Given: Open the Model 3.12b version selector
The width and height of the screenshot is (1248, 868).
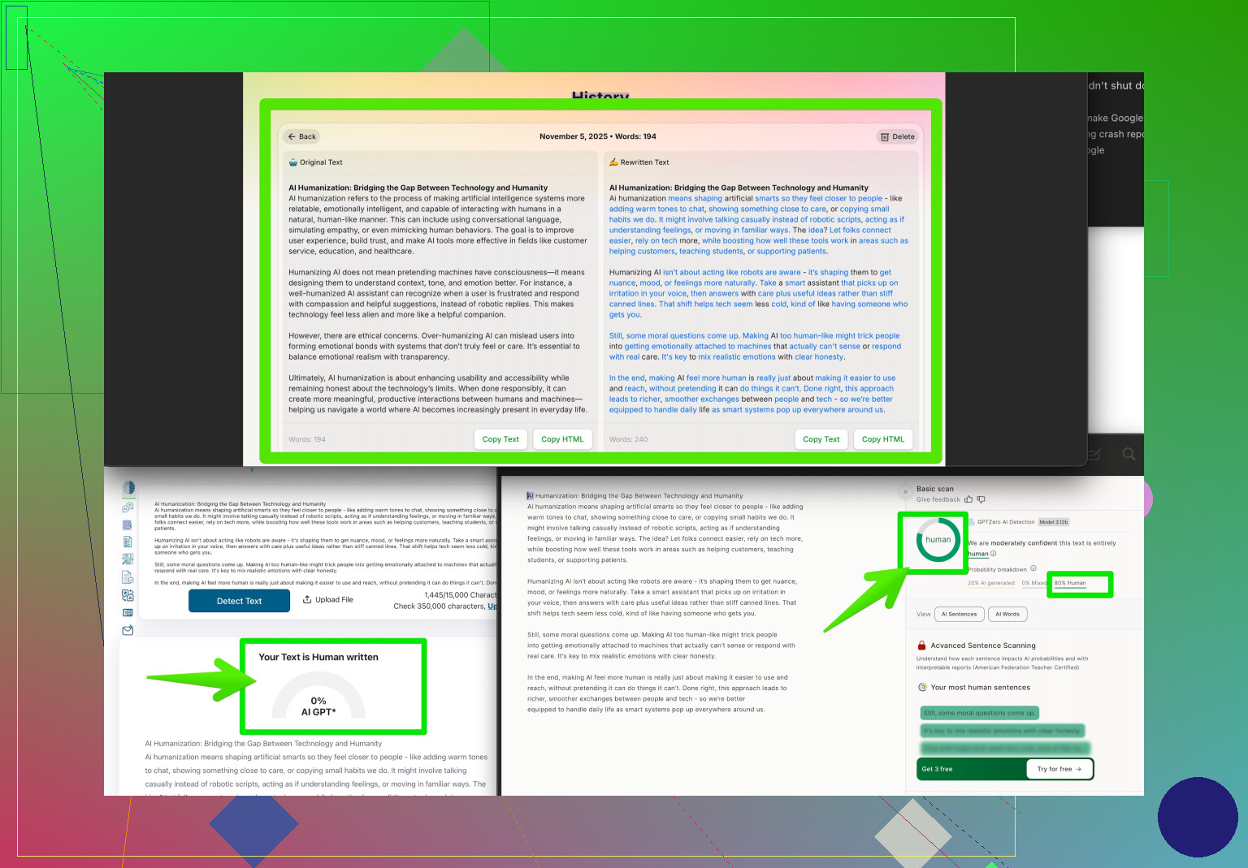Looking at the screenshot, I should pos(1054,522).
